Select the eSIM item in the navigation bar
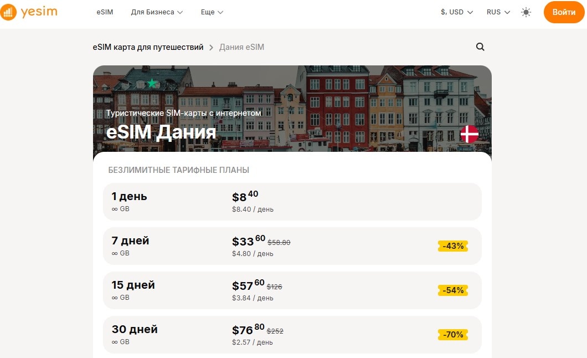Screen dimensions: 587x358 [x=104, y=11]
